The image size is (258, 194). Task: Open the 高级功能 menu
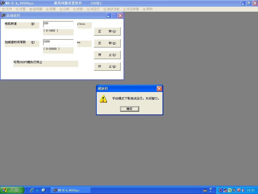(111, 9)
